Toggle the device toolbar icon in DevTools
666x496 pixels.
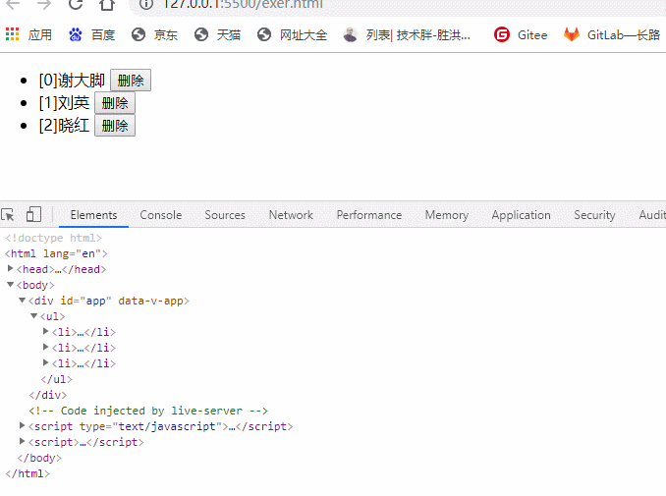point(33,214)
